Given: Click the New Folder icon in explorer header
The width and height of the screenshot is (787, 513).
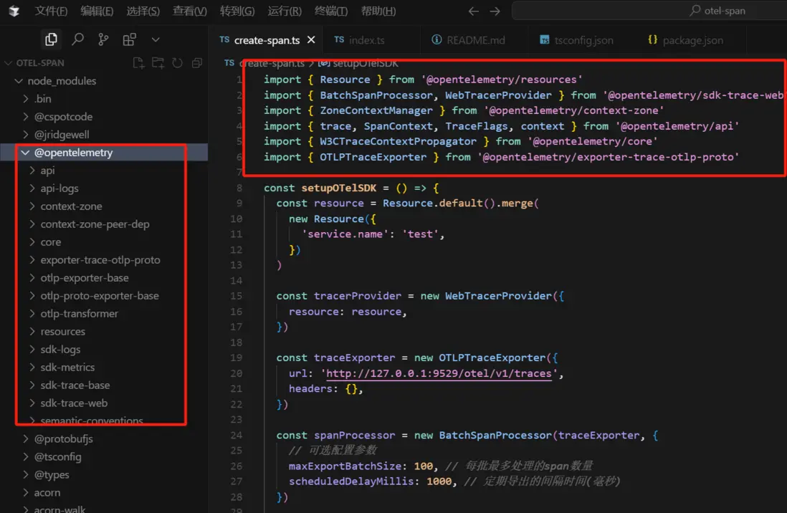Looking at the screenshot, I should [158, 63].
